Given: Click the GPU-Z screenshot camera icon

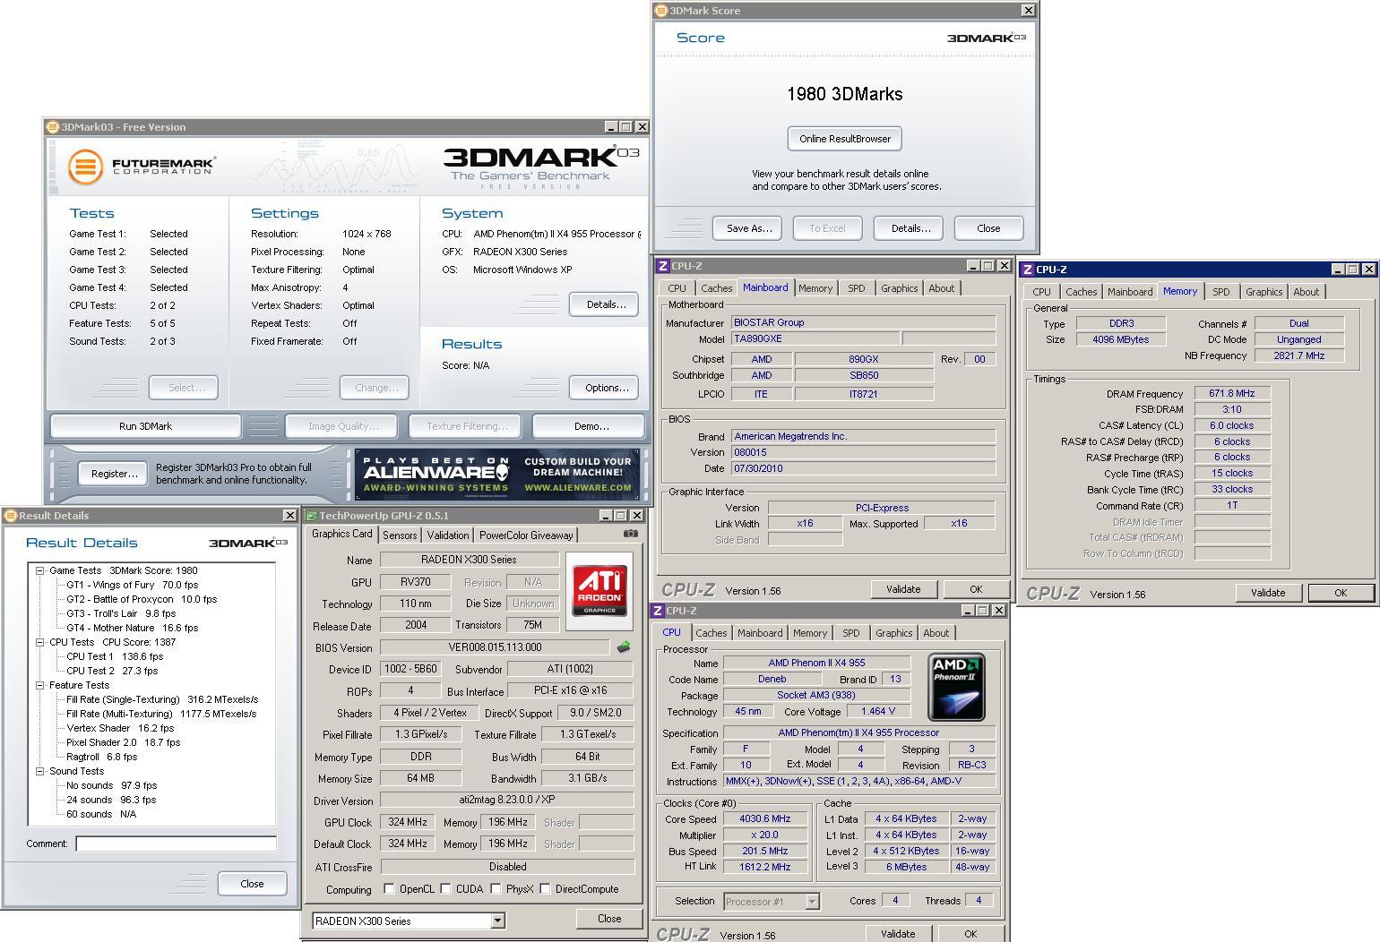Looking at the screenshot, I should click(631, 534).
